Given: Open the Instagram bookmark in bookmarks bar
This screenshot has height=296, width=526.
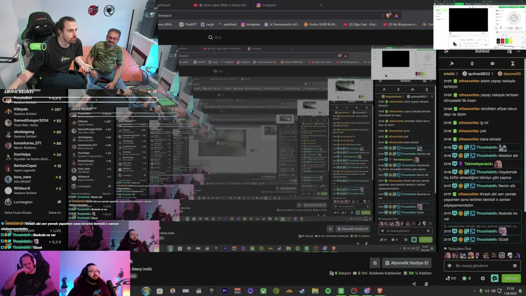Looking at the screenshot, I should tap(251, 24).
